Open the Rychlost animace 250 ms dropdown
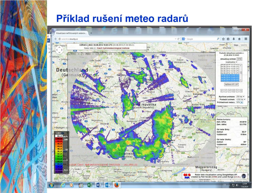 [x=240, y=97]
